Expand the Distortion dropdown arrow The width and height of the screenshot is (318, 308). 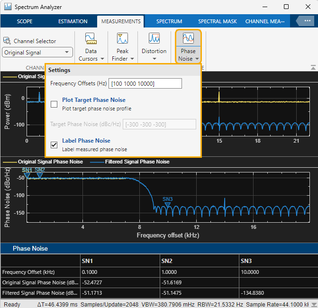154,59
